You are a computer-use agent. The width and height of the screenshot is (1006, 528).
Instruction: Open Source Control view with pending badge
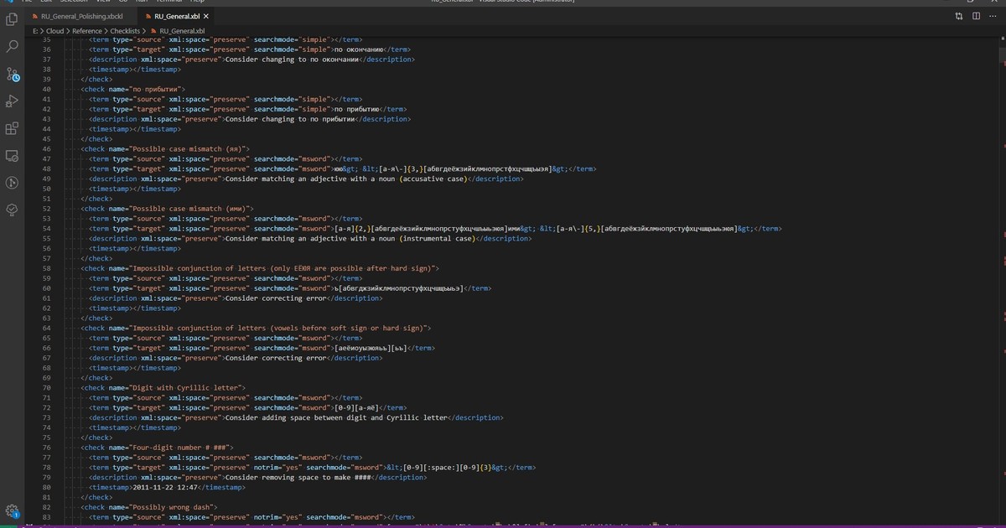tap(13, 74)
